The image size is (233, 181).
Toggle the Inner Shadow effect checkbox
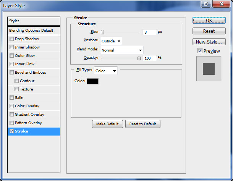[12, 47]
